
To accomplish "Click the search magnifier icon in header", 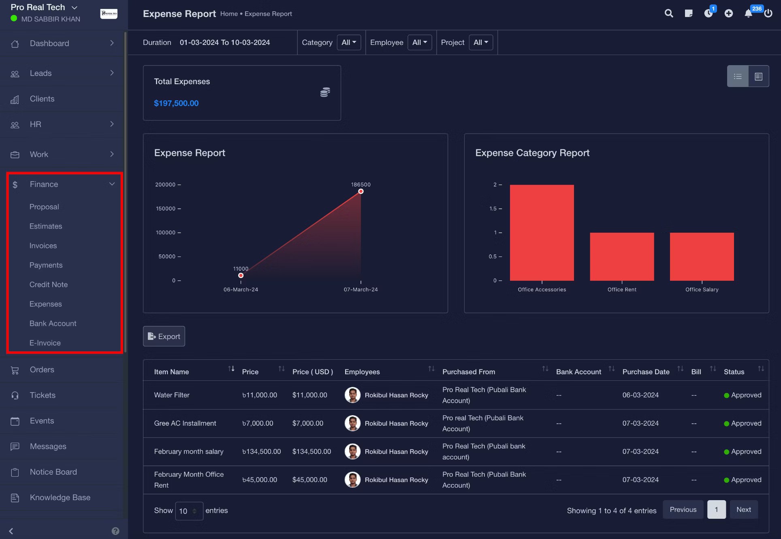I will click(x=669, y=13).
